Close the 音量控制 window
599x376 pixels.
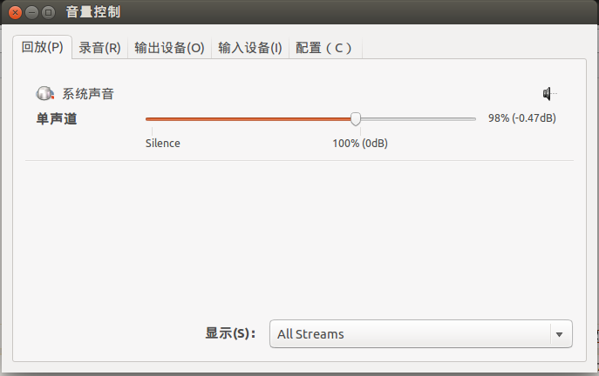coord(15,12)
